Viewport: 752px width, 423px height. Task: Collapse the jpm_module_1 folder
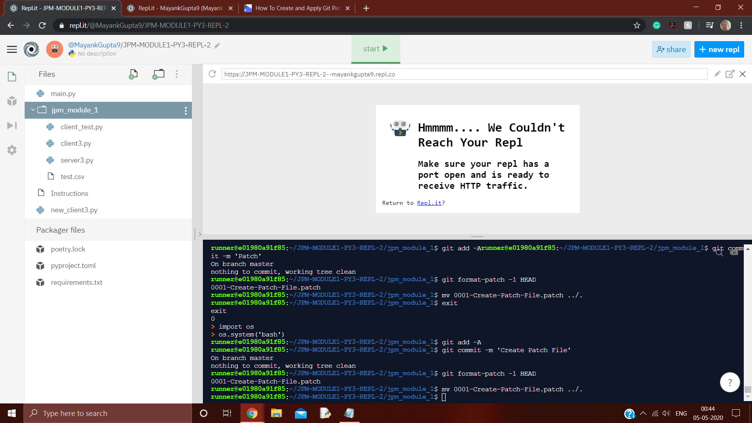pyautogui.click(x=33, y=110)
